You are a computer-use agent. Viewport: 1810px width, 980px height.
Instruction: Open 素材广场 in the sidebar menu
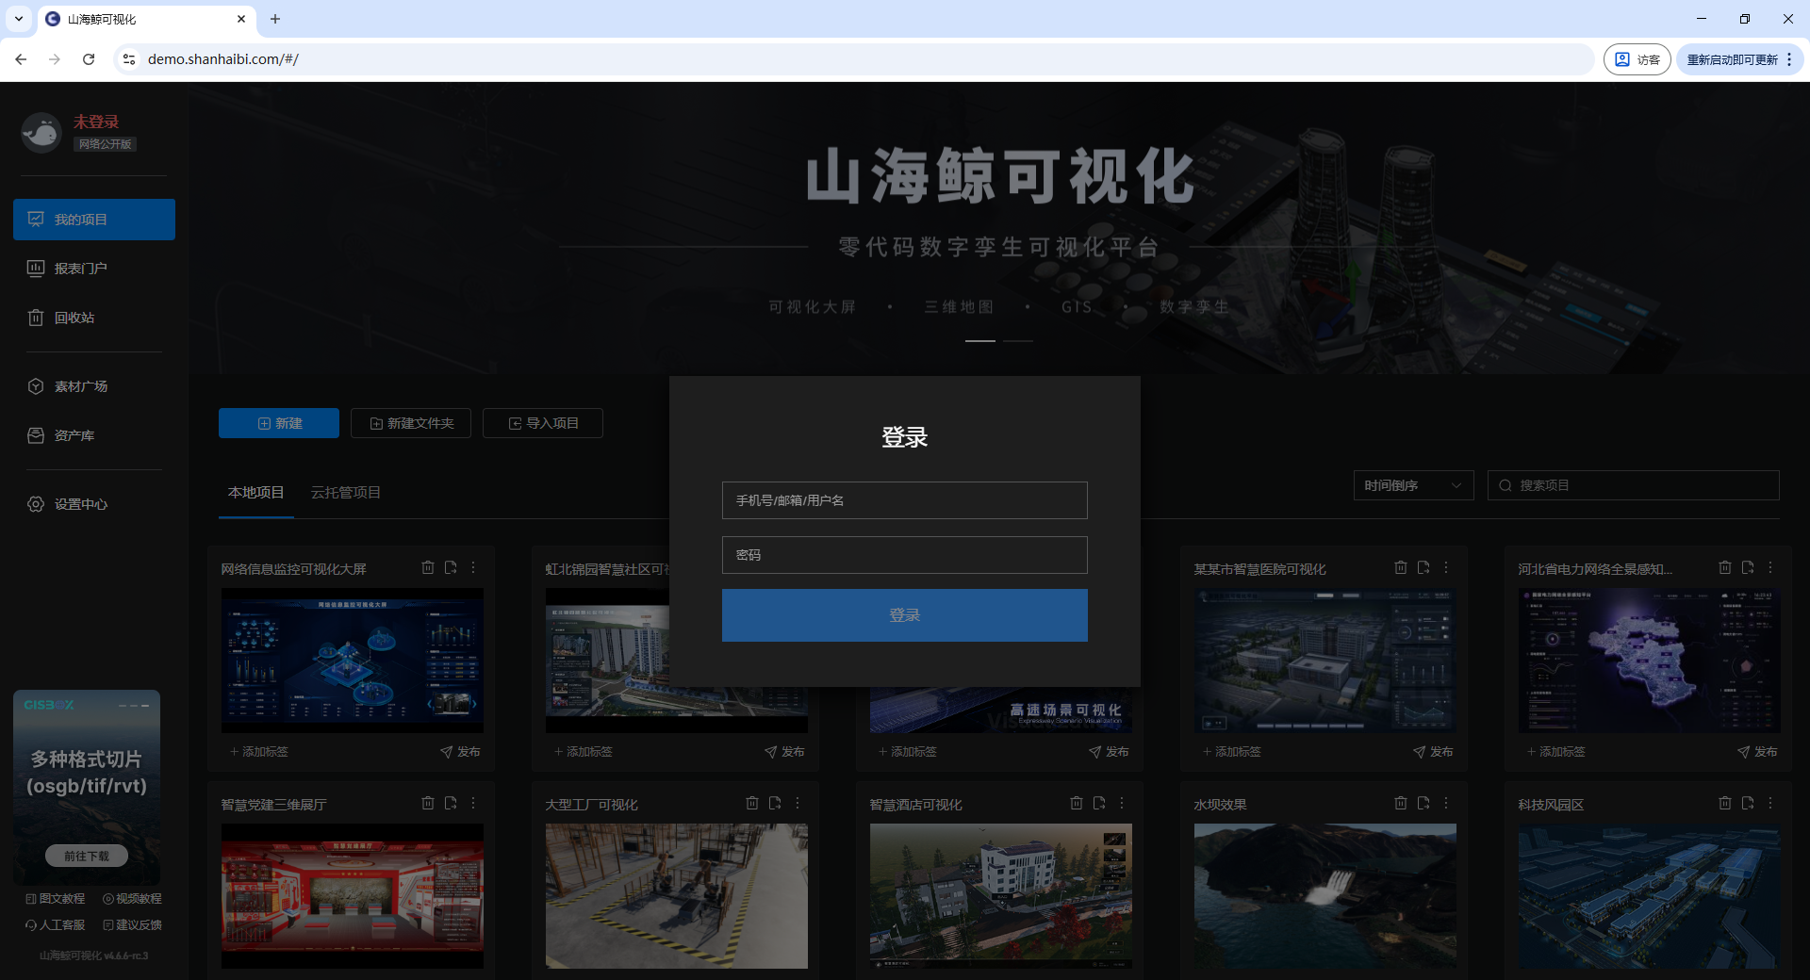point(81,386)
